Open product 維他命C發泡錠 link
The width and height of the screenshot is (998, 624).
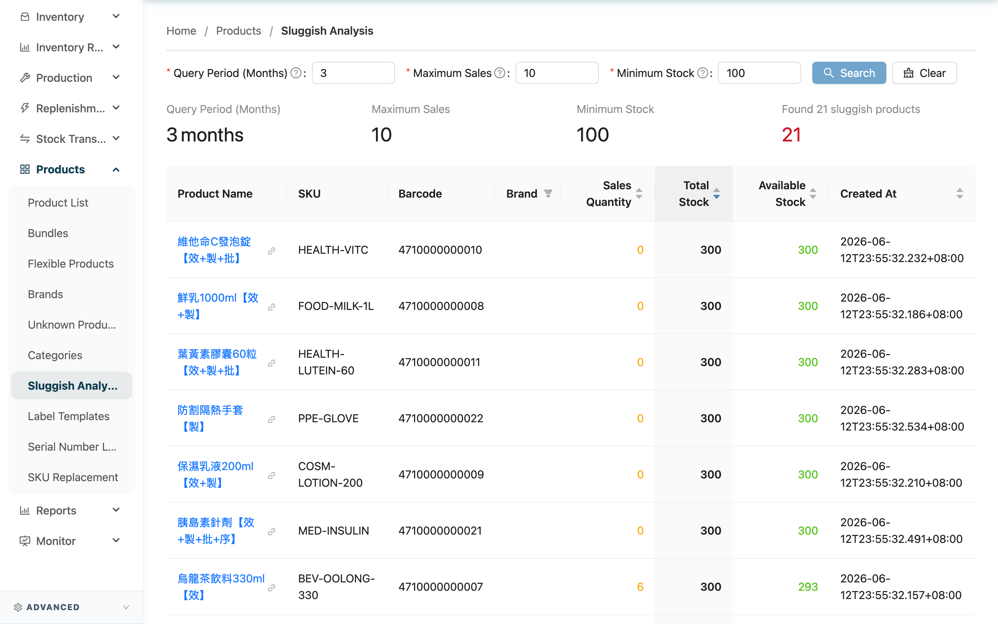pos(214,250)
